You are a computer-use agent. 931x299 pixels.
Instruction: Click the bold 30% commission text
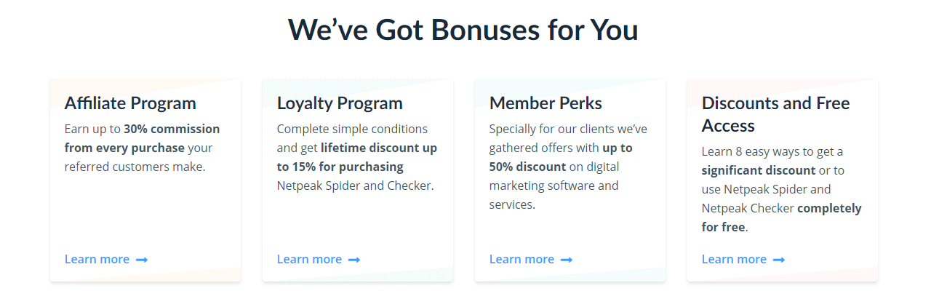click(172, 129)
